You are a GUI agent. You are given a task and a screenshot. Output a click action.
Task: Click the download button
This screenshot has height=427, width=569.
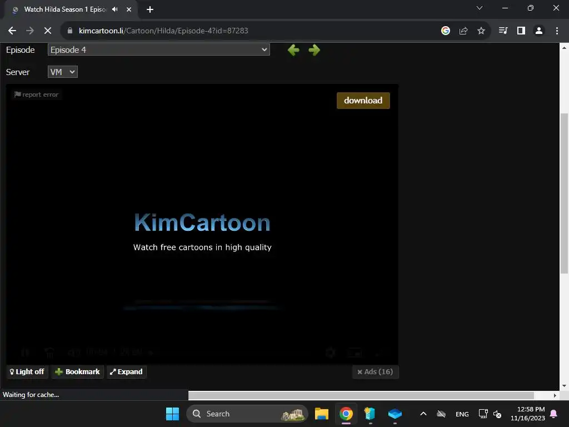pos(363,101)
